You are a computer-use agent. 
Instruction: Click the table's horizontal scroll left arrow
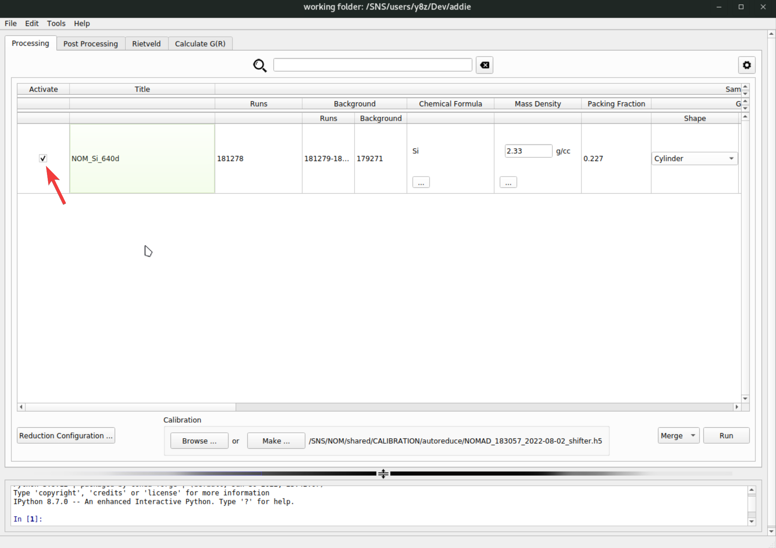(x=21, y=407)
